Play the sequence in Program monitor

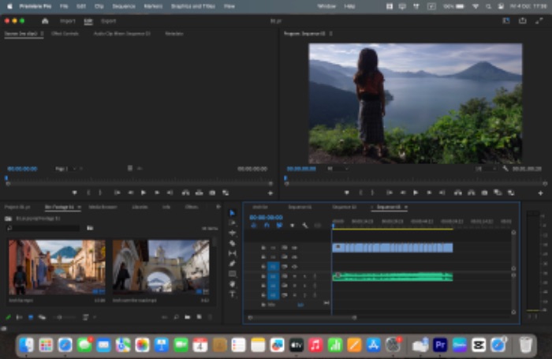416,193
